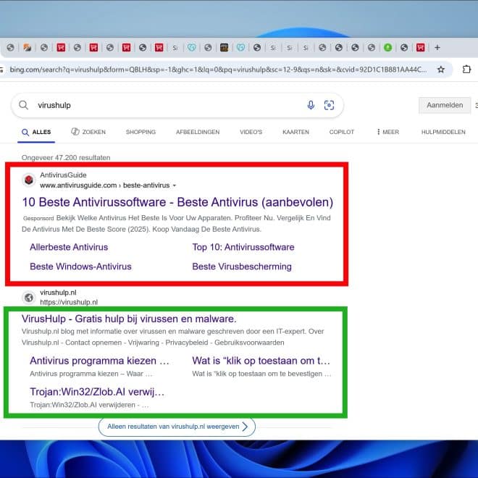Open the browser extensions puzzle icon

[466, 70]
